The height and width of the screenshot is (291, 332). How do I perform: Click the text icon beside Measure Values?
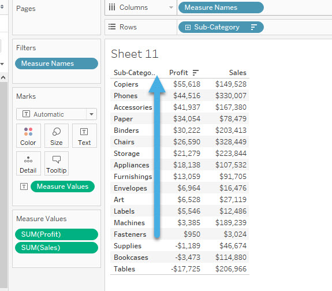point(24,186)
